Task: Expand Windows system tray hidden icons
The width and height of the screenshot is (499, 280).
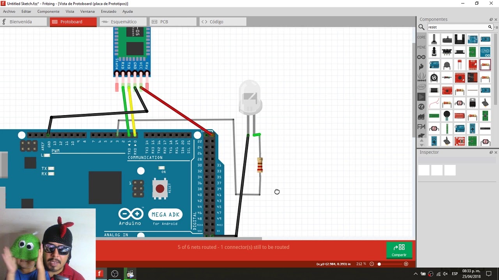Action: 416,274
